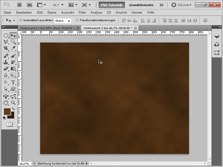Select the Sponge tool
Viewport: 223px width, 167px height.
[13, 75]
